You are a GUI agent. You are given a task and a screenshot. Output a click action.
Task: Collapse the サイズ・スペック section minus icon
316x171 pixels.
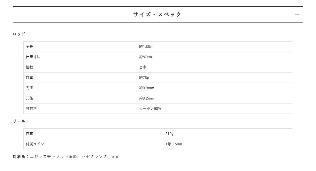[x=297, y=15]
